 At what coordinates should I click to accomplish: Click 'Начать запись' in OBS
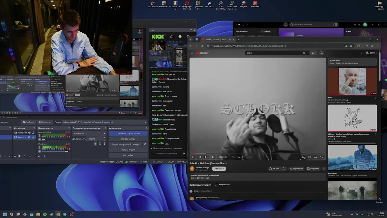click(x=128, y=139)
